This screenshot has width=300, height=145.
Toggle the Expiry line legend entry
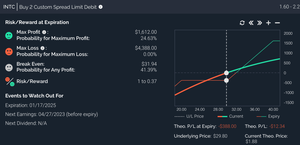(x=268, y=116)
